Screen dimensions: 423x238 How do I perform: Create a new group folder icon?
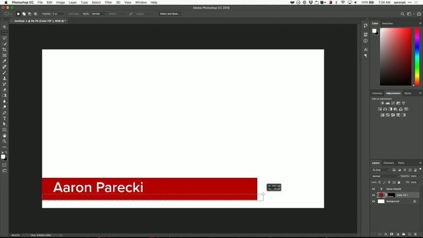404,234
